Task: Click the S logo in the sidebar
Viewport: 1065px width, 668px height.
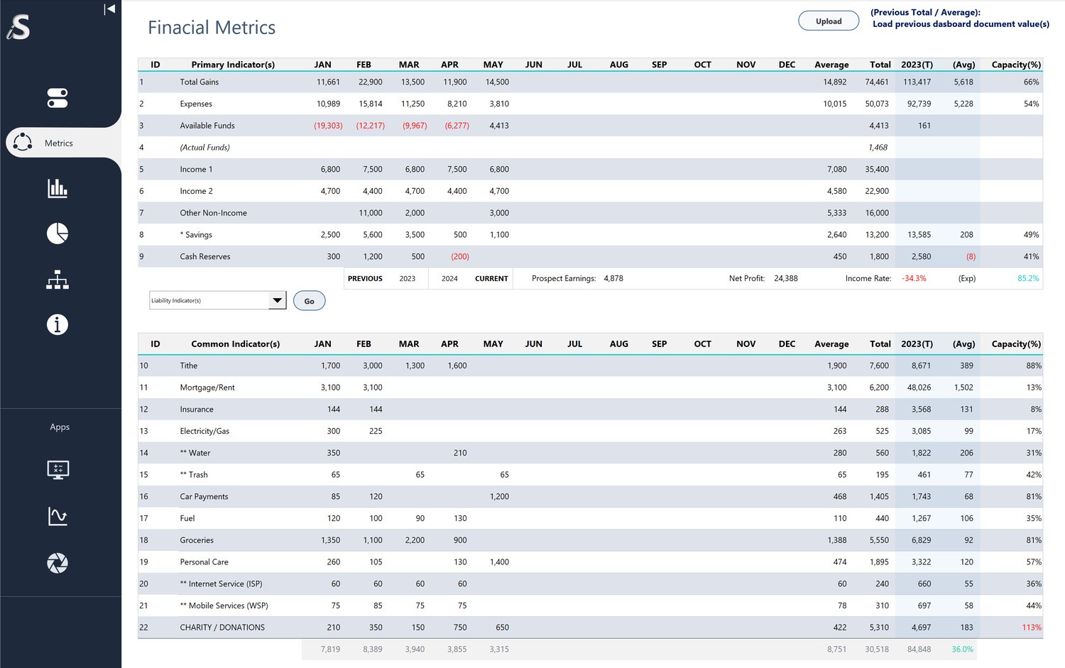Action: (19, 28)
